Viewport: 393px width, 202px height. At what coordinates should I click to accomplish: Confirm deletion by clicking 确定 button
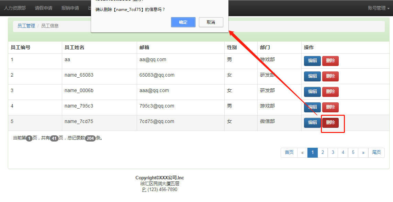(x=183, y=22)
